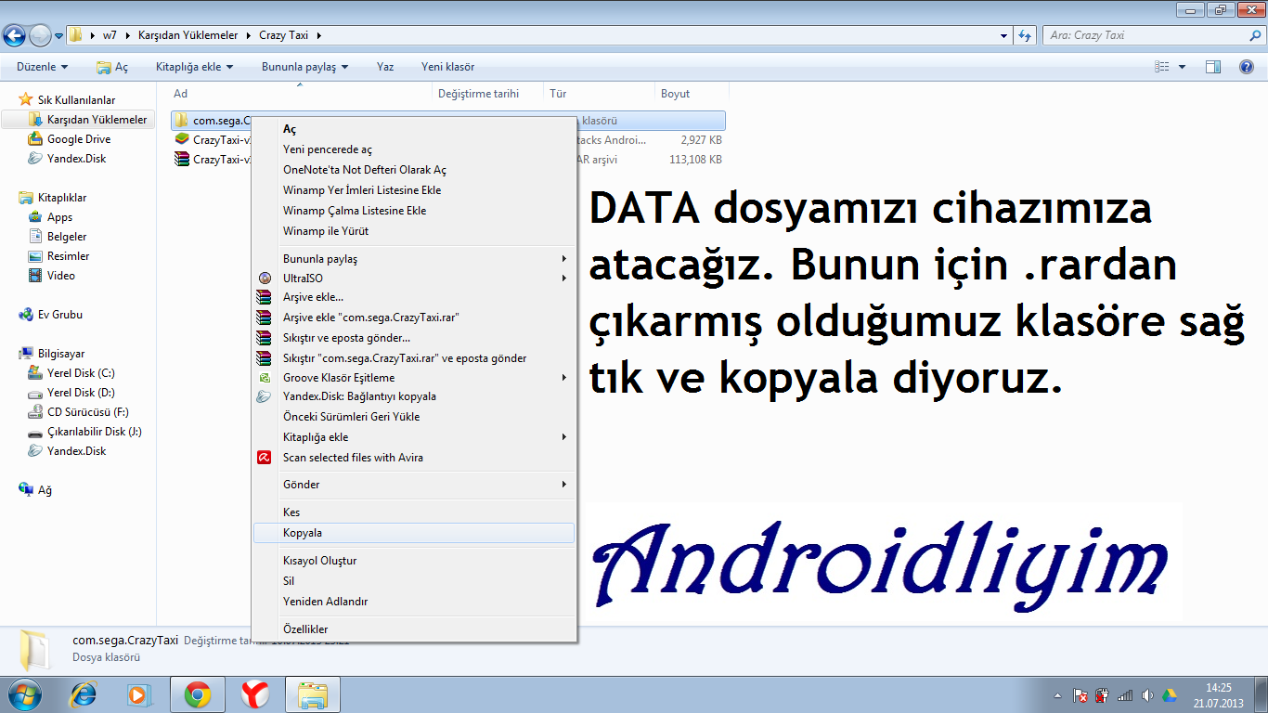
Task: Choose Arşive ekle... in context menu
Action: (x=414, y=298)
